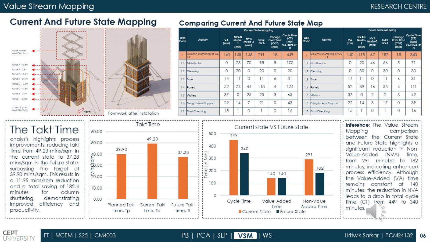Click the 'Time (in Min)' vertical axis title
The height and width of the screenshot is (242, 430).
(206, 165)
